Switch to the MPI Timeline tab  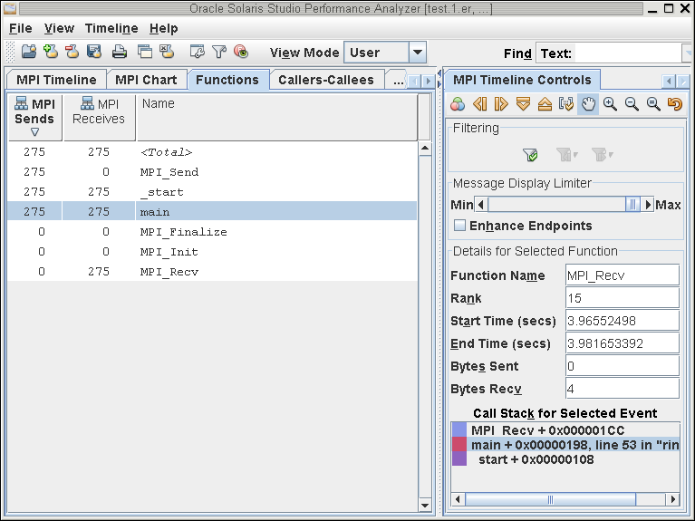[56, 80]
